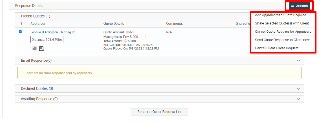Click the N/A comments cell

[169, 32]
